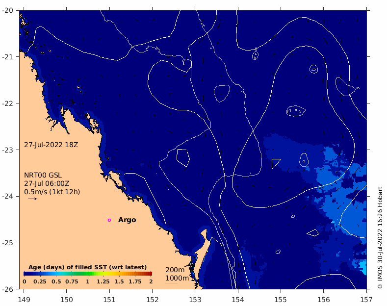Click the '27-Jul 06:00Z' timestamp text
Image resolution: width=387 pixels, height=306 pixels.
pyautogui.click(x=47, y=183)
